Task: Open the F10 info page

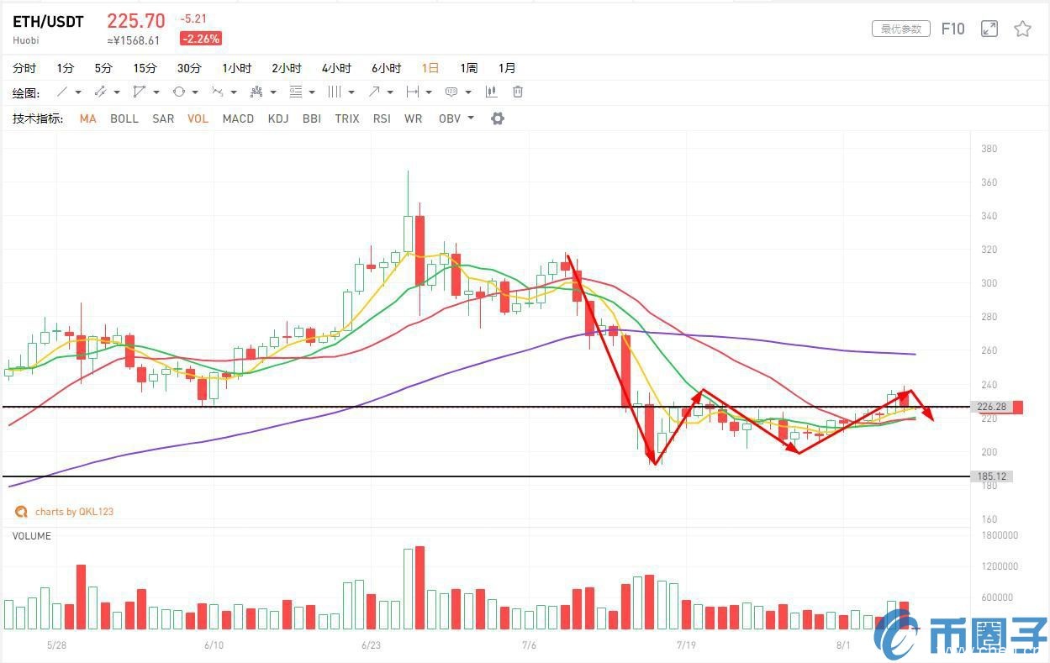Action: pyautogui.click(x=952, y=29)
